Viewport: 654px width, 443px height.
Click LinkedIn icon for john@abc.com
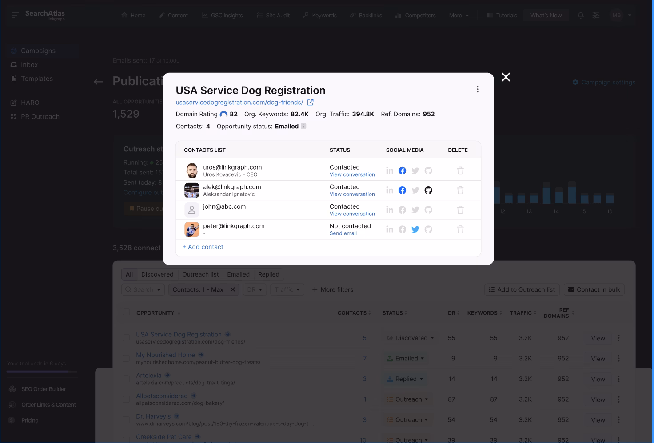click(x=390, y=210)
